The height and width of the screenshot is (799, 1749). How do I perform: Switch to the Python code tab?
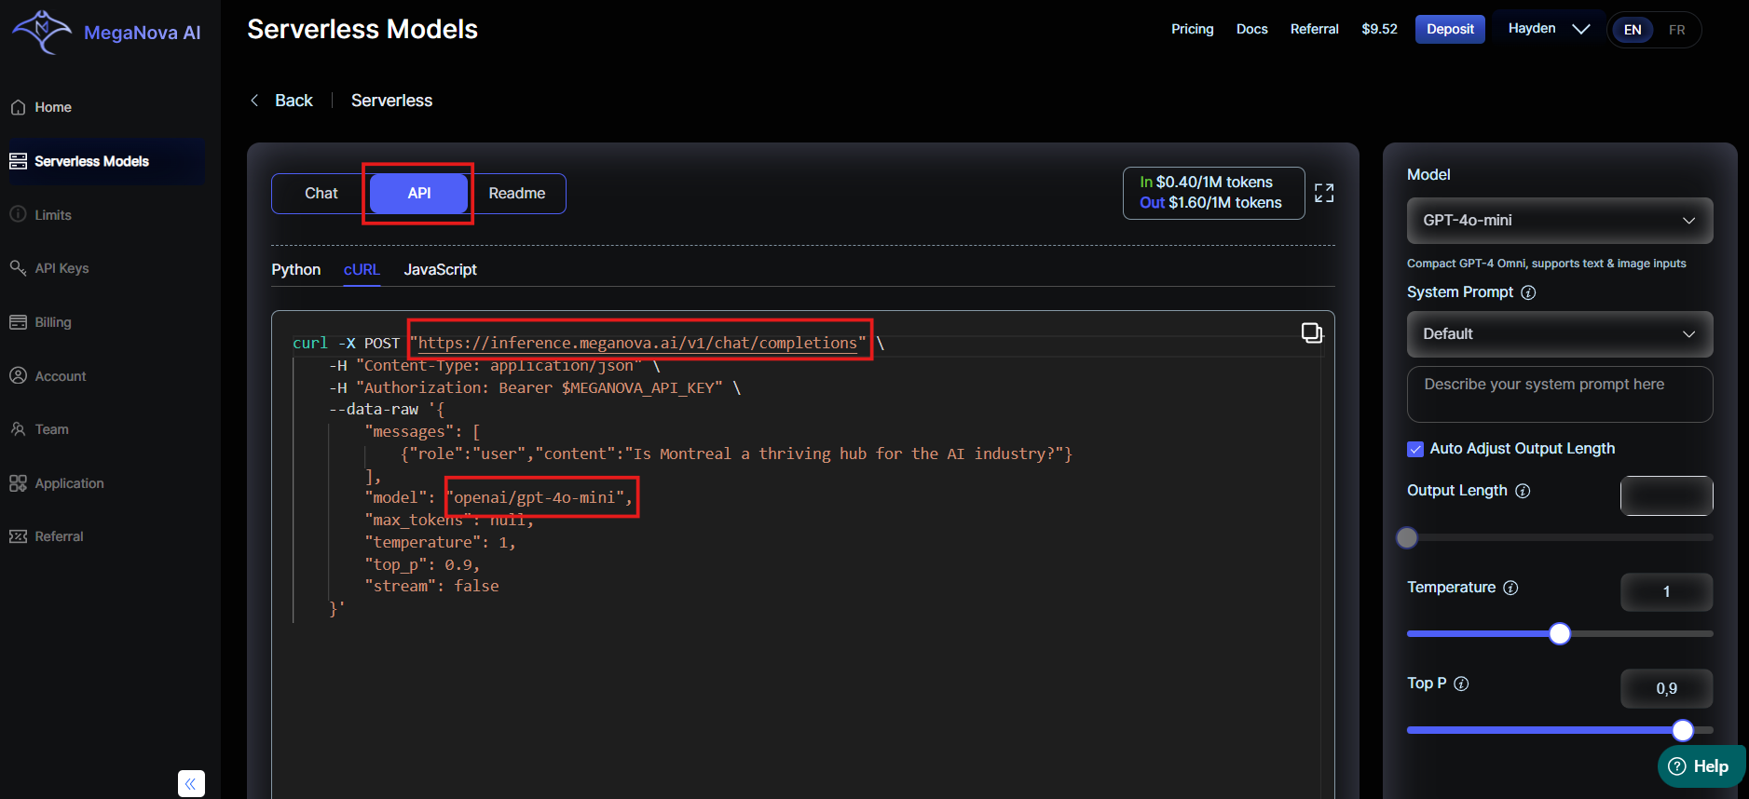click(x=295, y=269)
